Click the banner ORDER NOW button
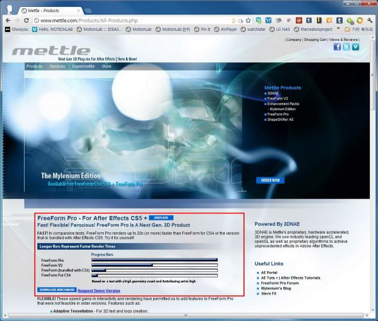378x321 pixels. [270, 180]
